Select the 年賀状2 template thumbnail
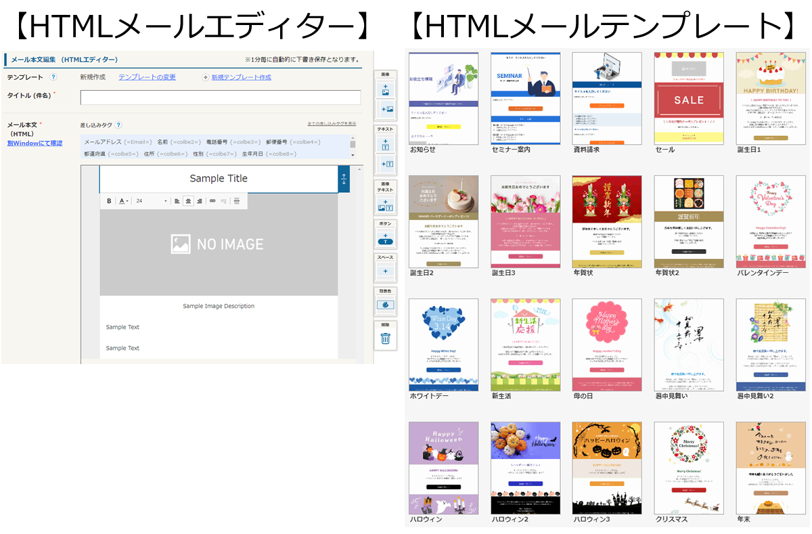This screenshot has height=534, width=812. 689,222
